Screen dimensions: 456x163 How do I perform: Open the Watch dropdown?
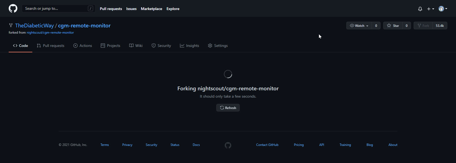359,26
